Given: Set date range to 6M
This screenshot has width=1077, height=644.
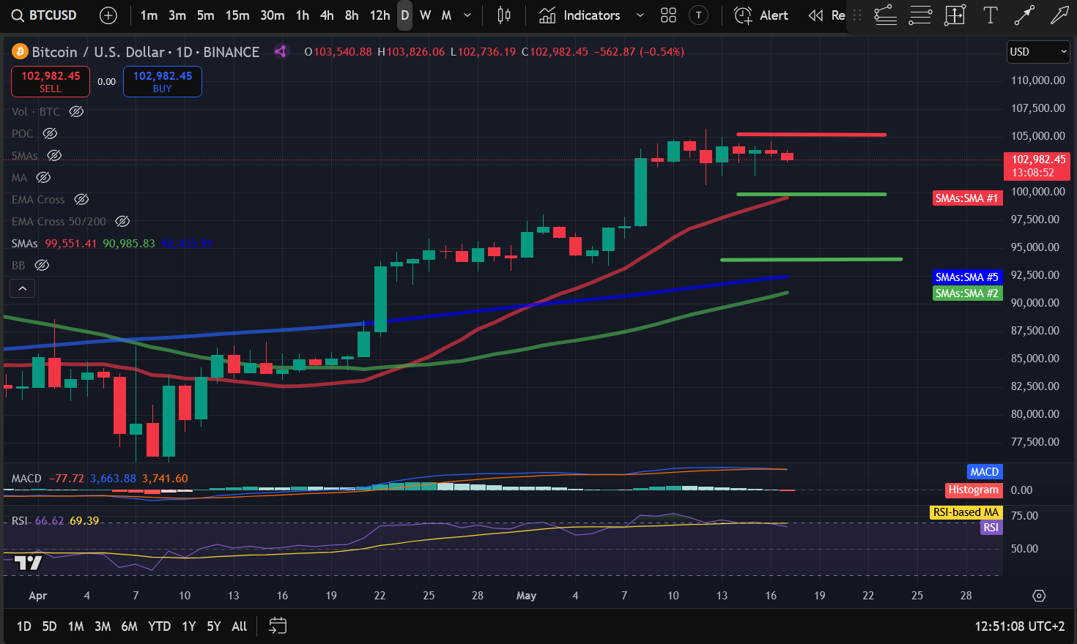Looking at the screenshot, I should [x=130, y=626].
